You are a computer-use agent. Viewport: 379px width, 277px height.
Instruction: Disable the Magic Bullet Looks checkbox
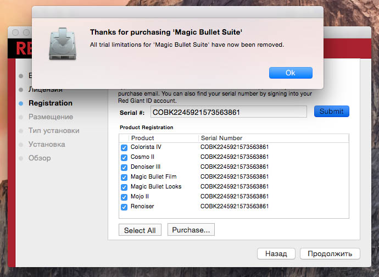tap(124, 187)
